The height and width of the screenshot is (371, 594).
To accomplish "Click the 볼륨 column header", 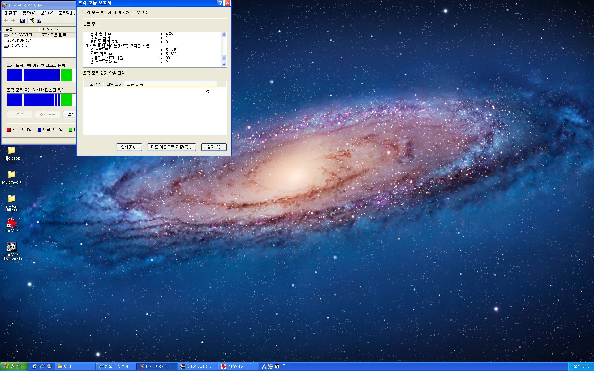I will [21, 29].
